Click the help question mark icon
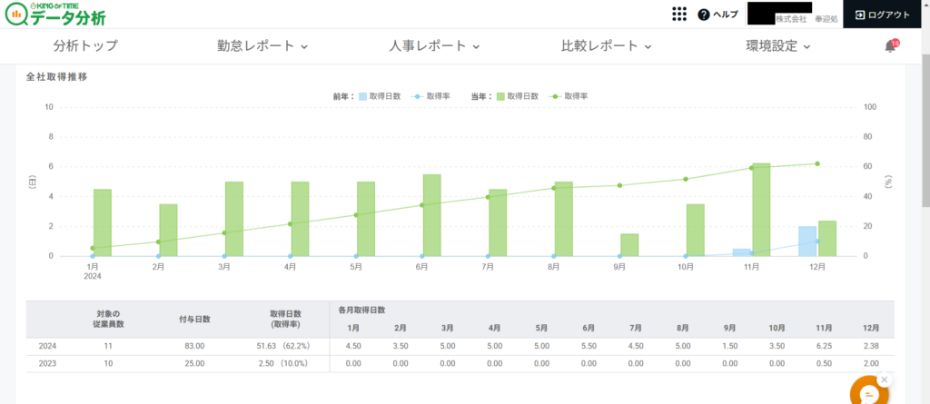 [703, 15]
